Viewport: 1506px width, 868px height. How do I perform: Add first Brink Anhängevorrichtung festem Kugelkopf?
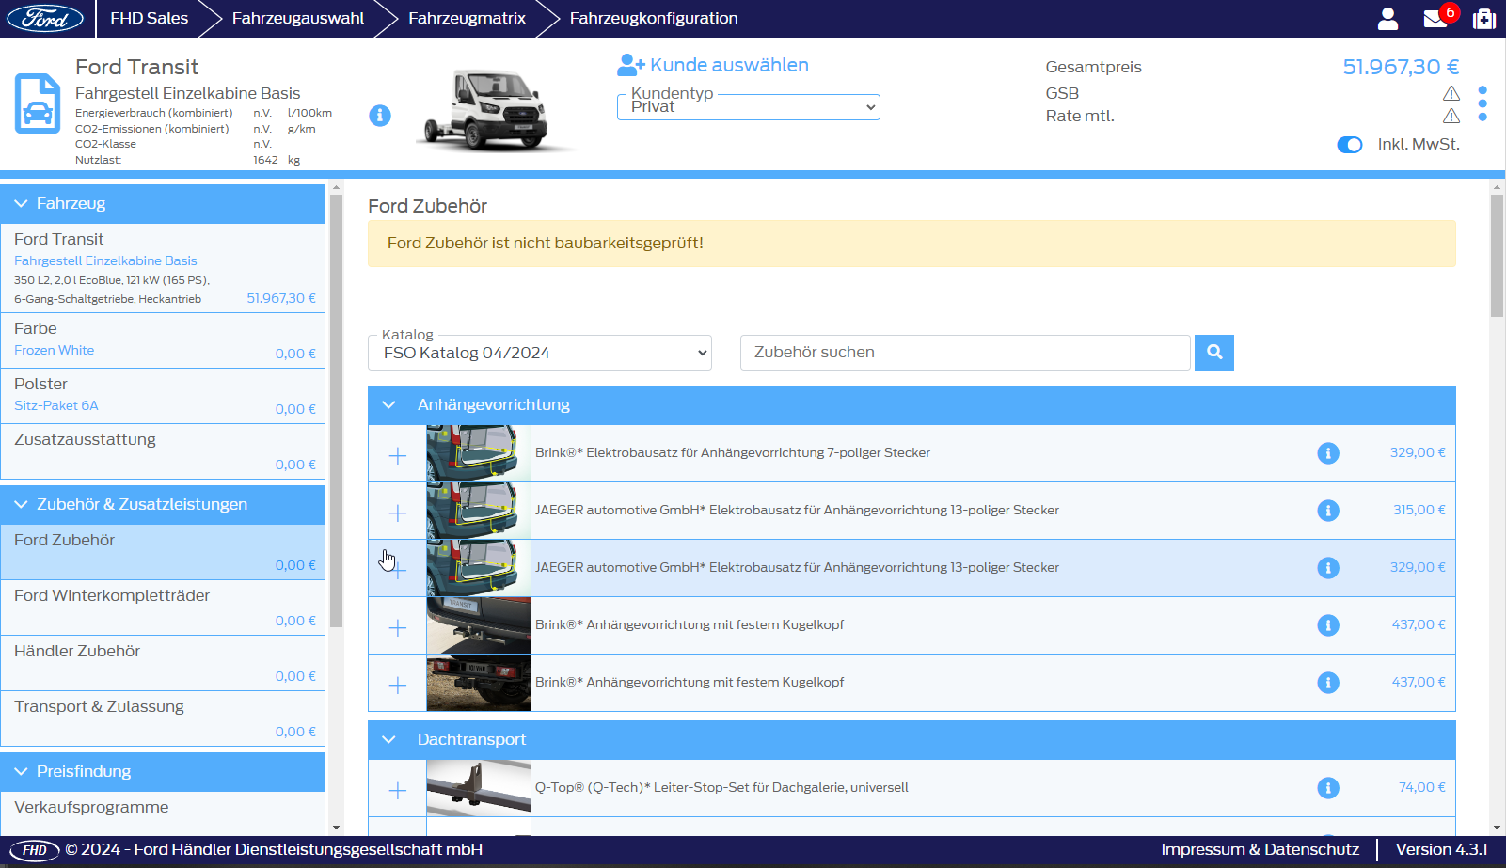pos(398,628)
